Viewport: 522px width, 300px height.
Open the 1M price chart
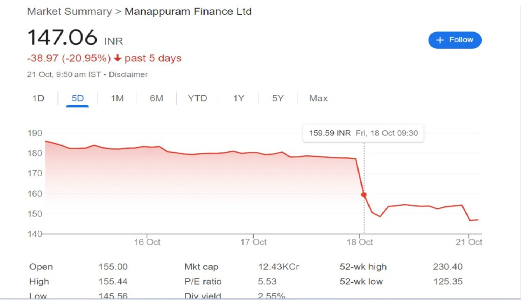click(117, 98)
